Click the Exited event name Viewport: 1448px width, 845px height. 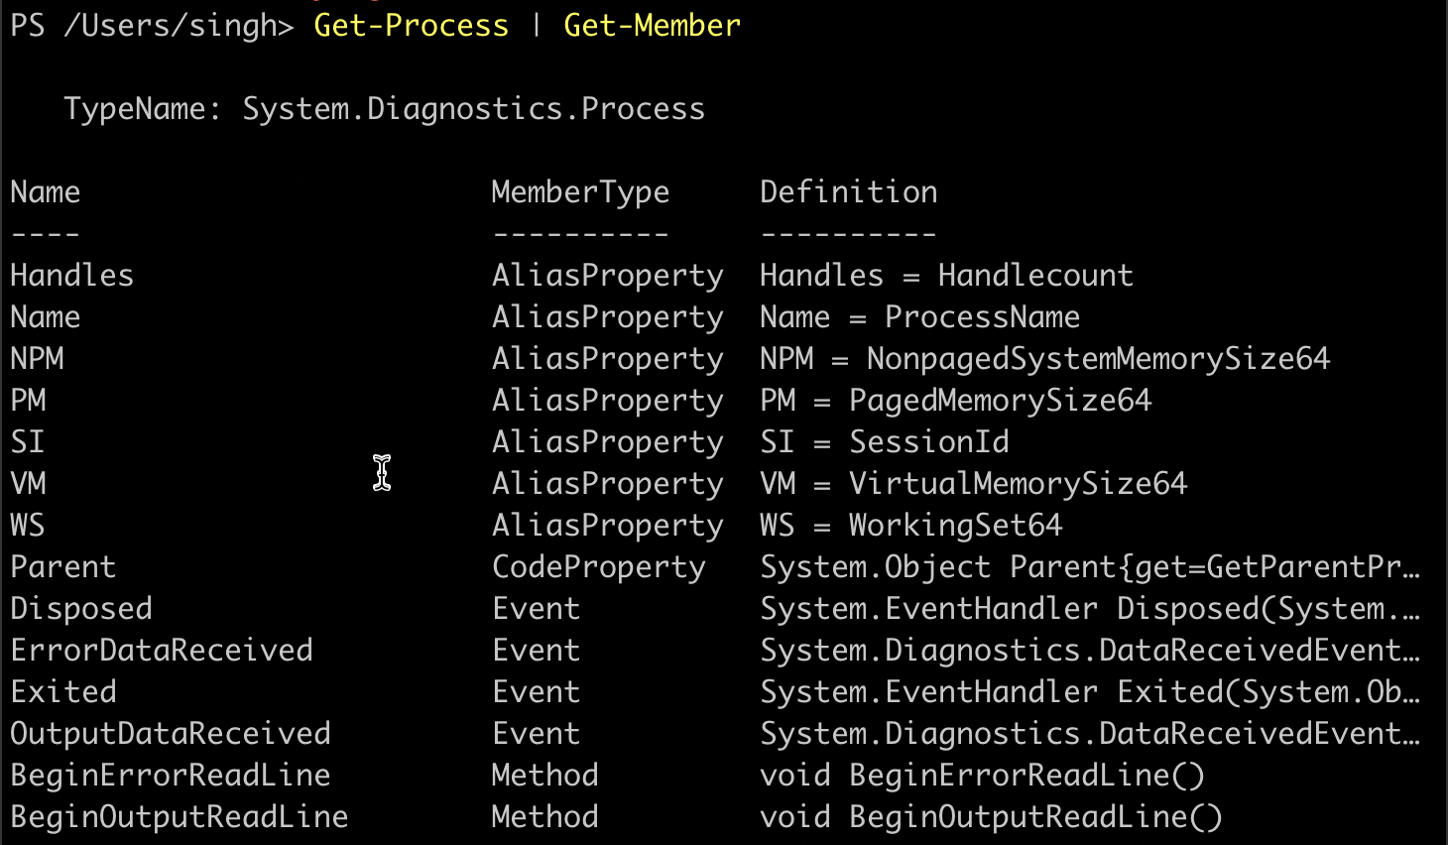point(62,692)
